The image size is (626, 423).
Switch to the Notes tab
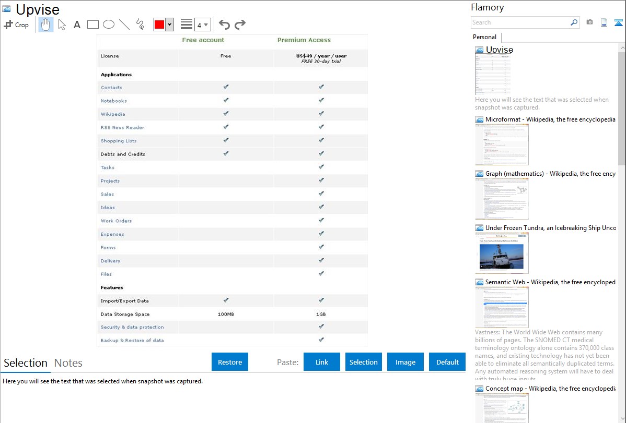(68, 363)
